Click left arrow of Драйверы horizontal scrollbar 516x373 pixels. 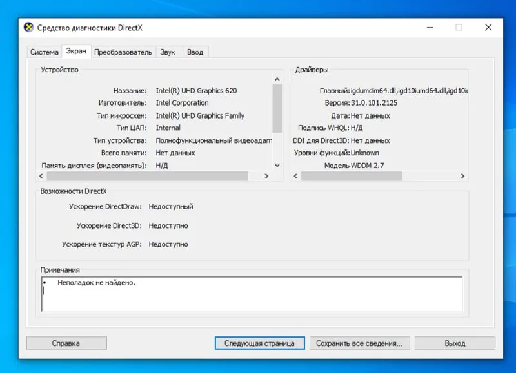point(295,176)
